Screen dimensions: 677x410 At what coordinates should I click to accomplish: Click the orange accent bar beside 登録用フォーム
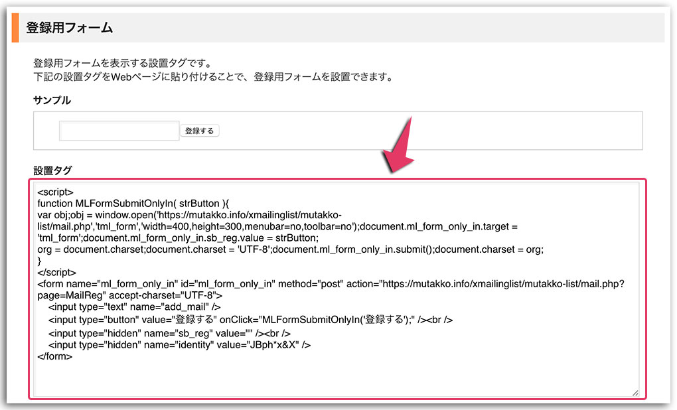point(15,28)
